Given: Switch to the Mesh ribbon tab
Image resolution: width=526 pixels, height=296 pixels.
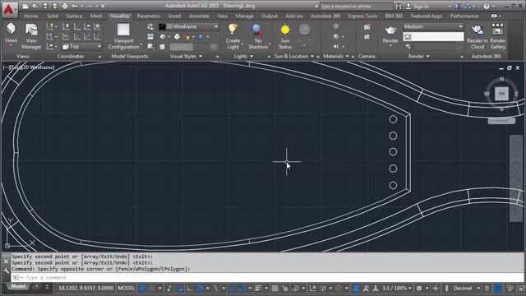Looking at the screenshot, I should [x=96, y=16].
